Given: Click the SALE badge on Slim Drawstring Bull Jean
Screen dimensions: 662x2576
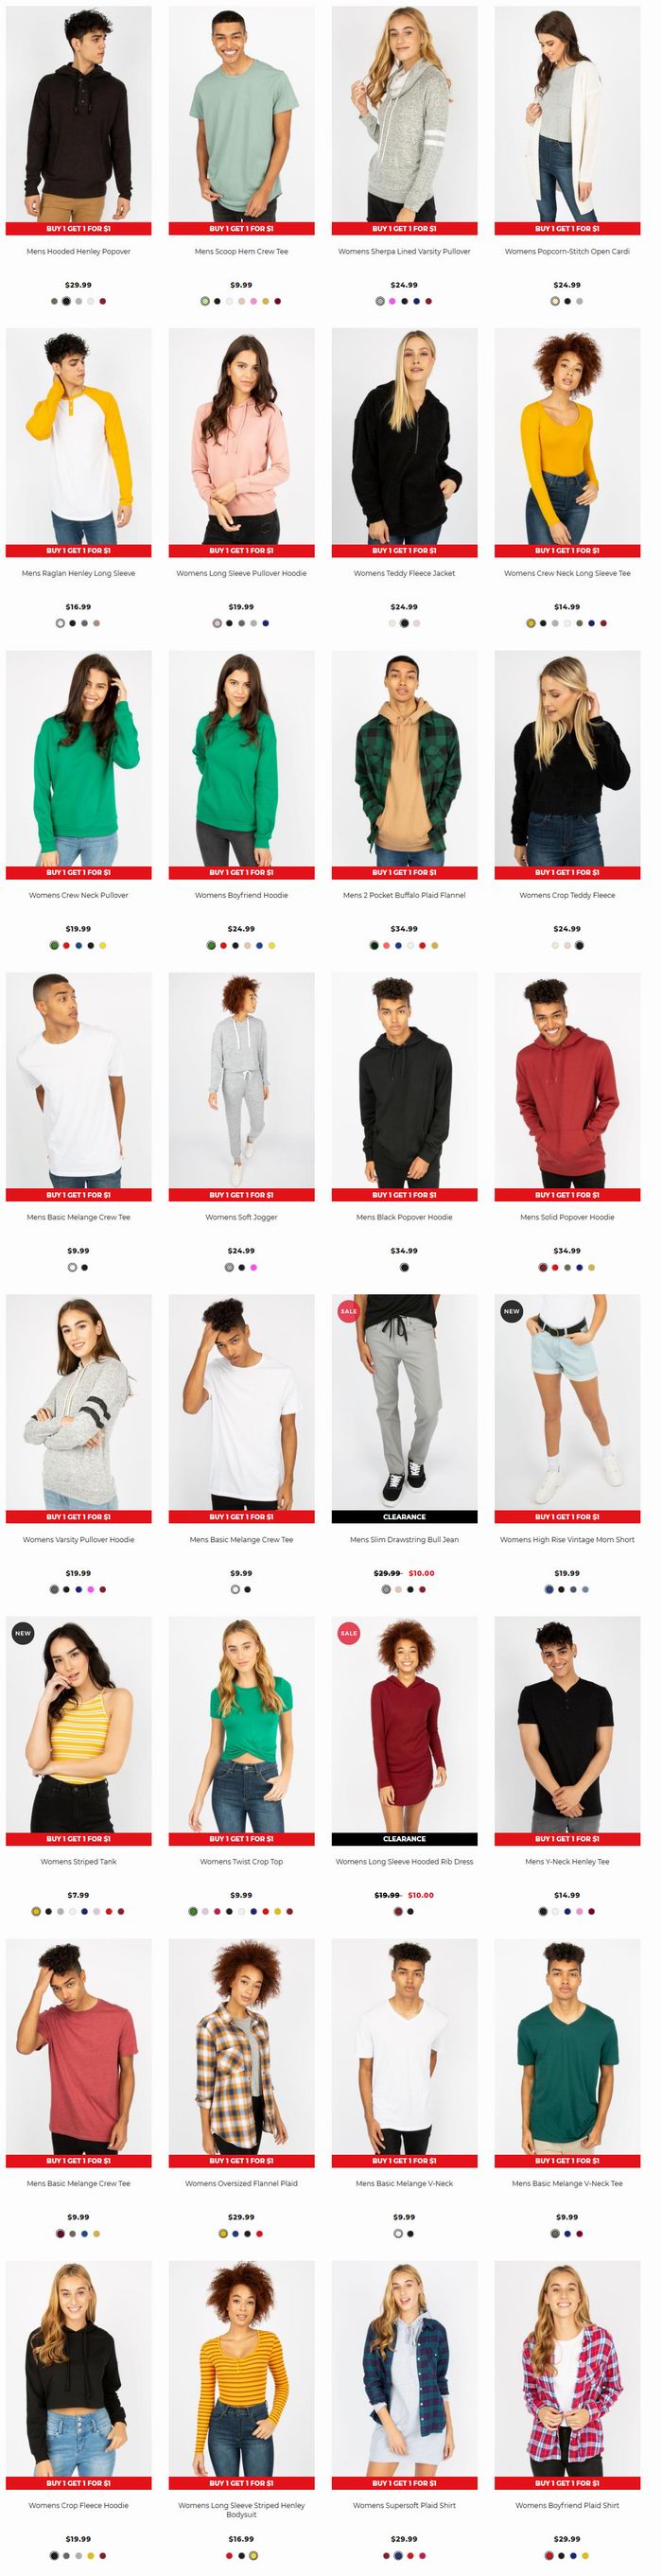Looking at the screenshot, I should [x=348, y=1311].
